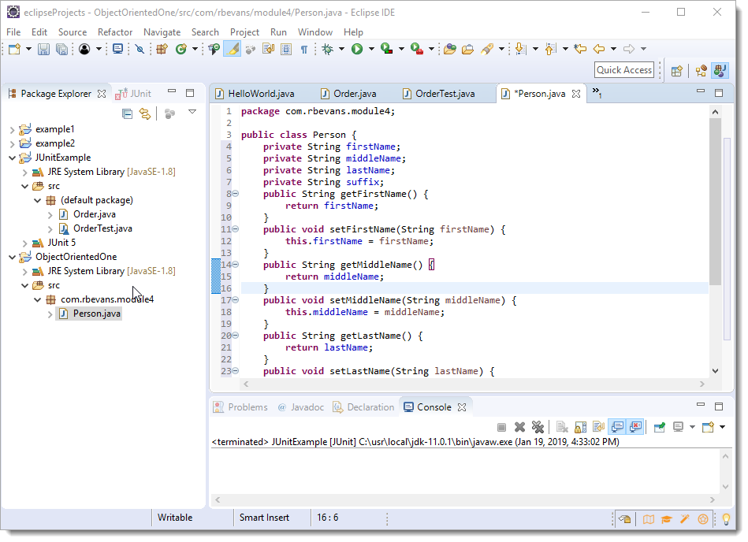Click the Run External Tools icon
The width and height of the screenshot is (748, 542).
click(416, 49)
